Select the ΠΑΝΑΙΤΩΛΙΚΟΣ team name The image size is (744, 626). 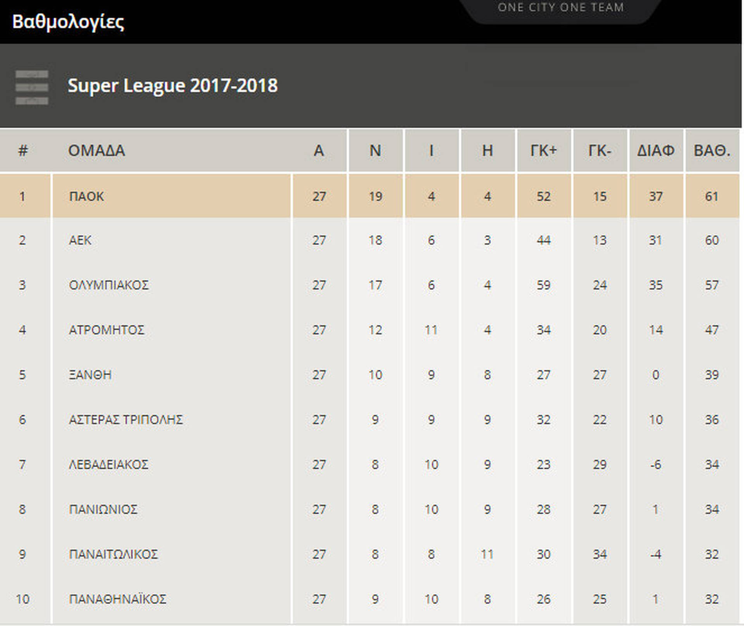(x=113, y=554)
